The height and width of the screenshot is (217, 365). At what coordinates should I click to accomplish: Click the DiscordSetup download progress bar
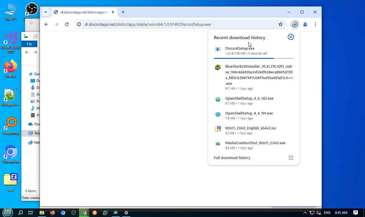pos(254,58)
